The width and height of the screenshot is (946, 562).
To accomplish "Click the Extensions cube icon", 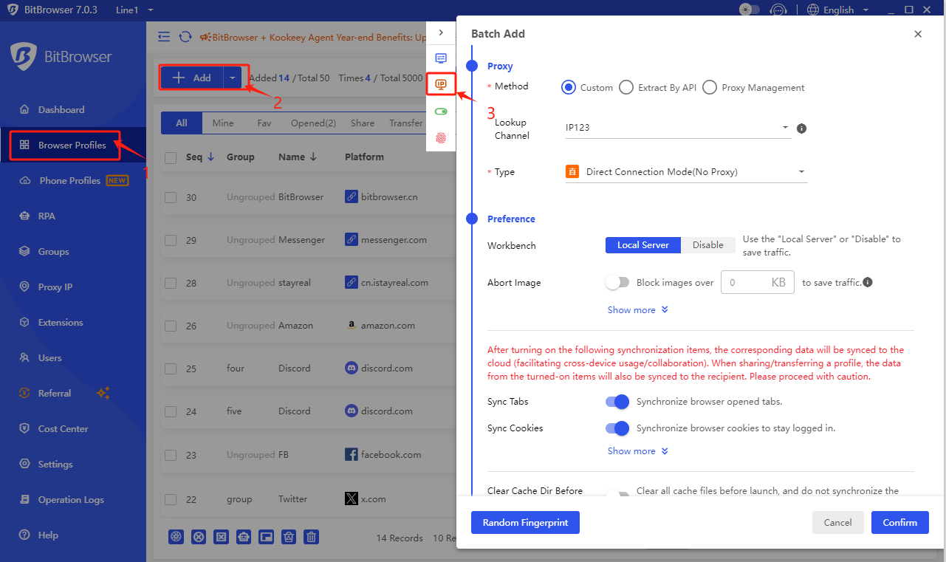I will pyautogui.click(x=24, y=322).
